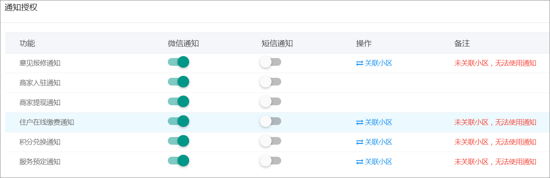Click the swap arrows icon for 意见报修通知
This screenshot has width=550, height=178.
pyautogui.click(x=359, y=63)
